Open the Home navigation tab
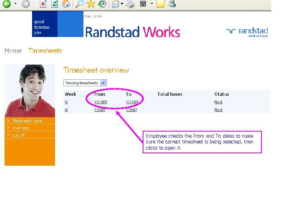Viewport: 296px width, 222px height. click(x=13, y=51)
